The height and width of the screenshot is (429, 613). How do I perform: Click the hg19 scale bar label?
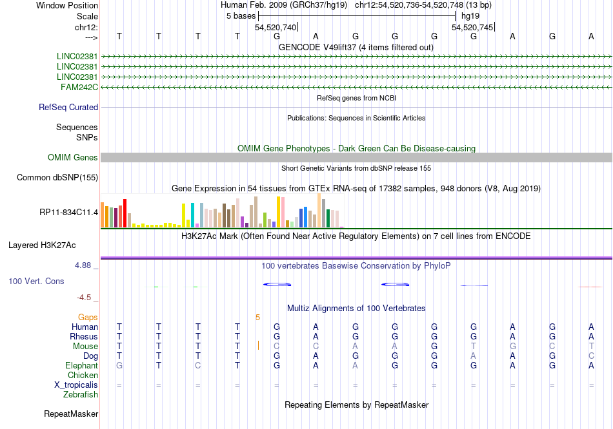pos(470,16)
